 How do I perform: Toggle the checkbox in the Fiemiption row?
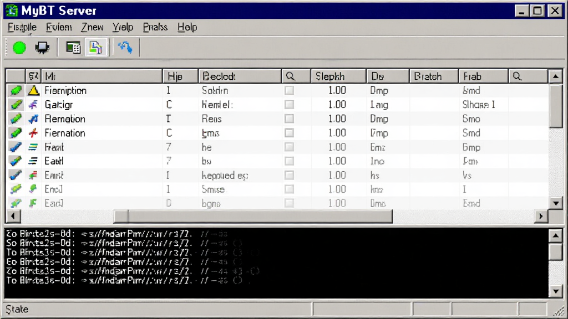click(x=289, y=90)
